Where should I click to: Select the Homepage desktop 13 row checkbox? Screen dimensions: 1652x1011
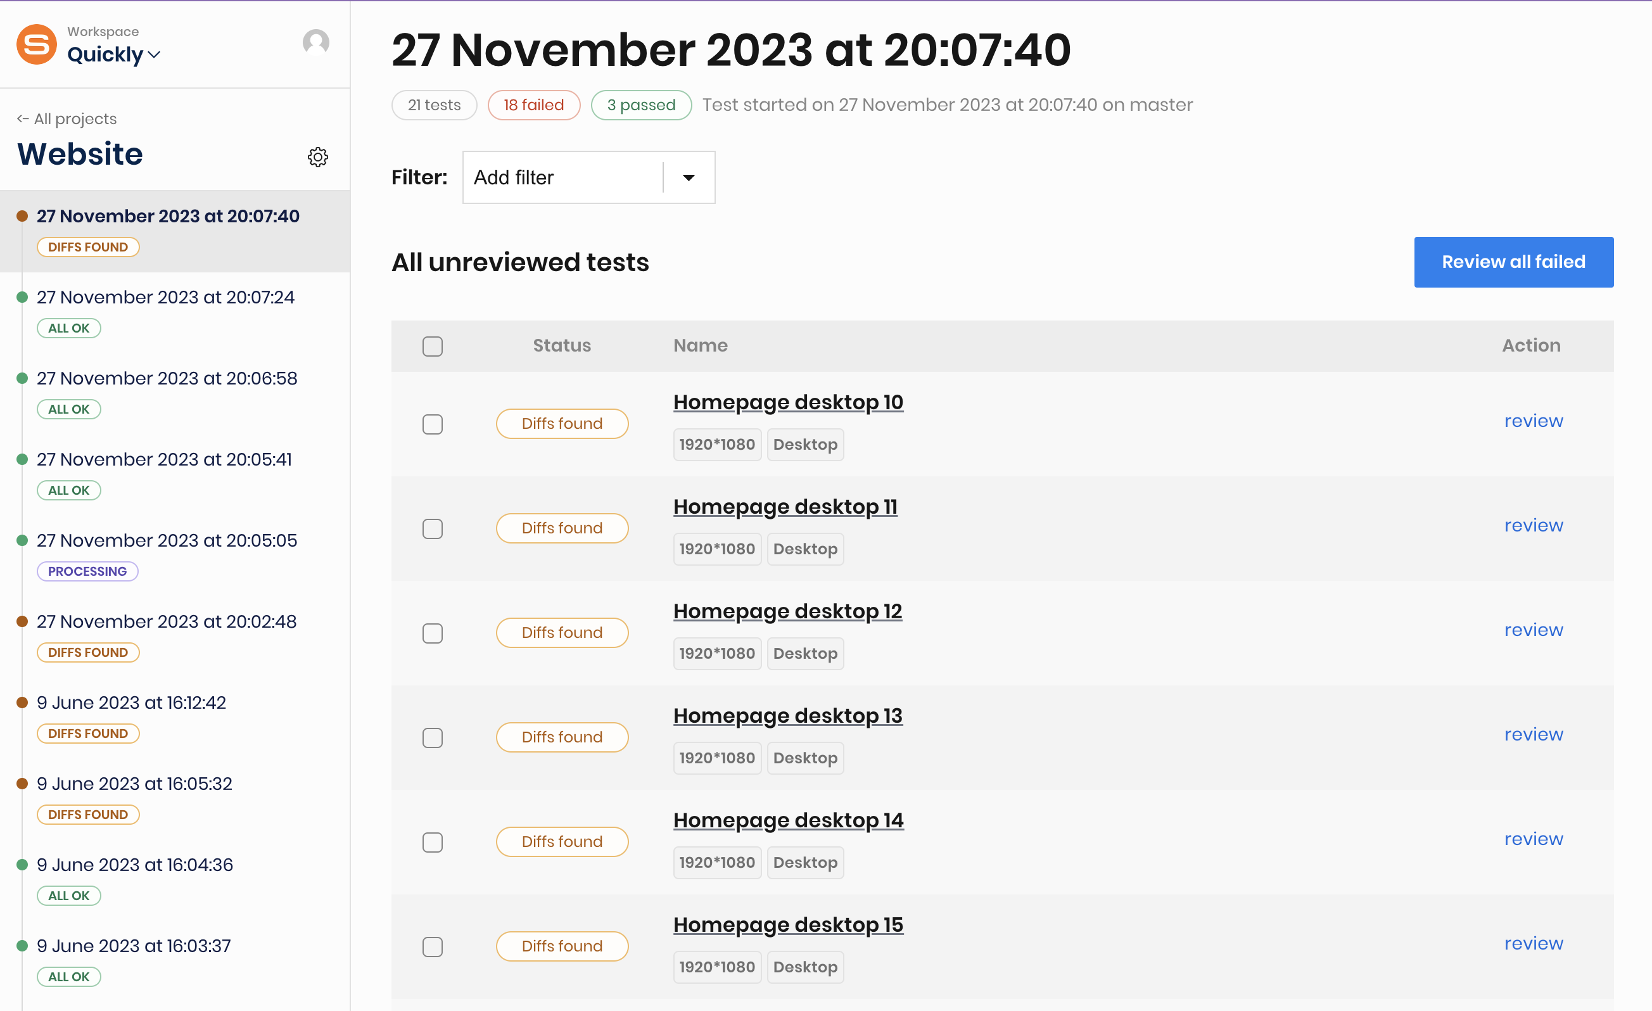click(x=433, y=737)
